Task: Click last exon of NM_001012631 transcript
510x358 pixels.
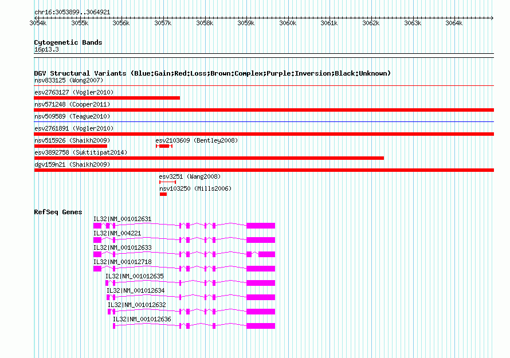Action: [x=261, y=226]
